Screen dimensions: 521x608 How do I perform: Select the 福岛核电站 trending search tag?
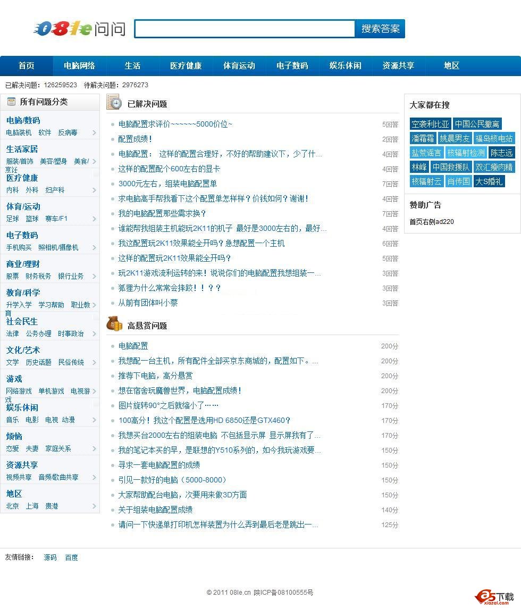(x=494, y=138)
